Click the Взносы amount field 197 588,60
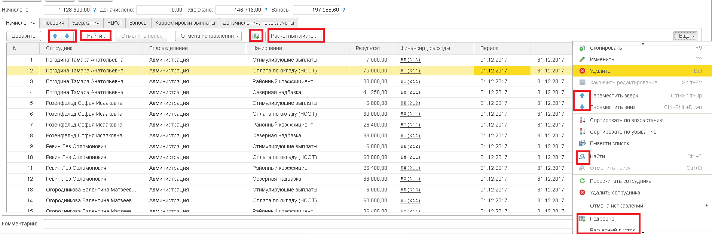The width and height of the screenshot is (712, 234). click(317, 10)
